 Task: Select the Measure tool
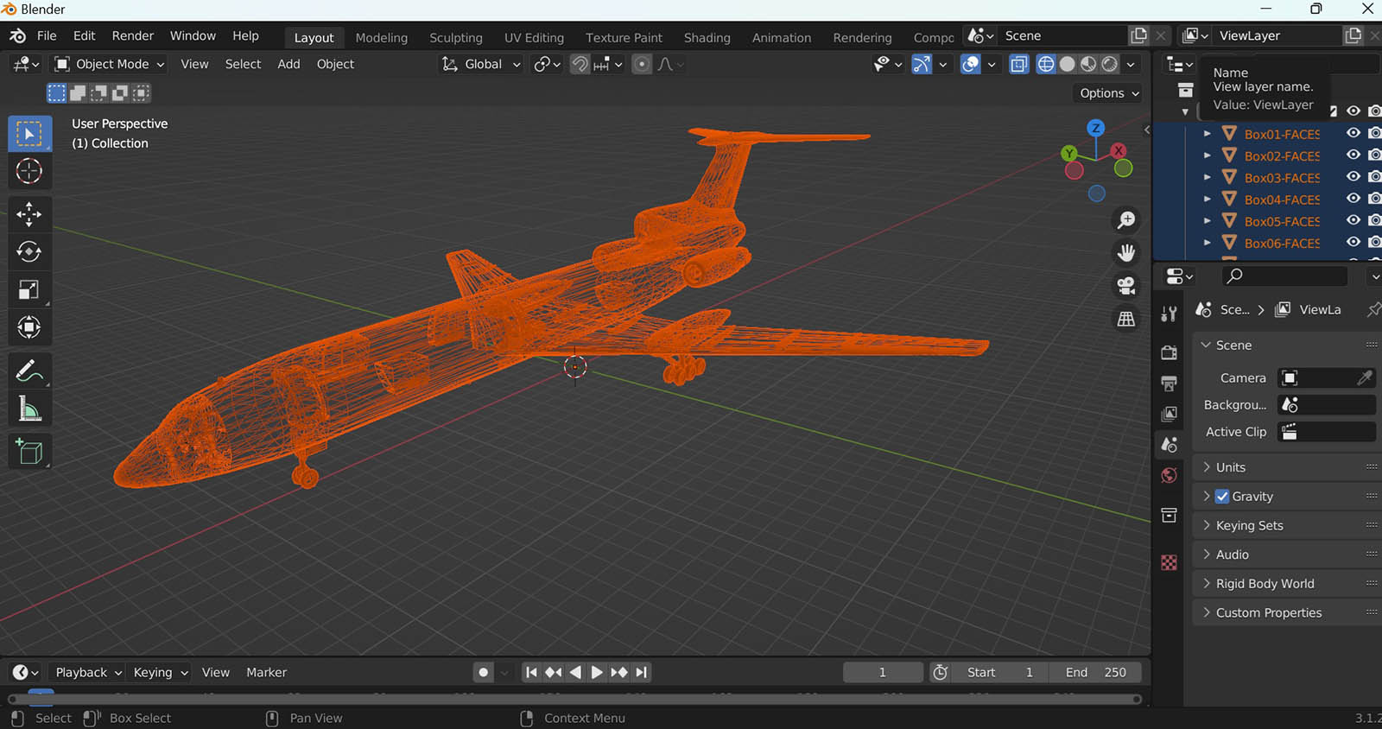(29, 409)
